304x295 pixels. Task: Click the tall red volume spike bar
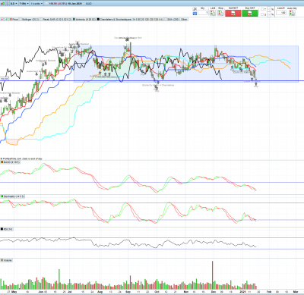click(212, 275)
